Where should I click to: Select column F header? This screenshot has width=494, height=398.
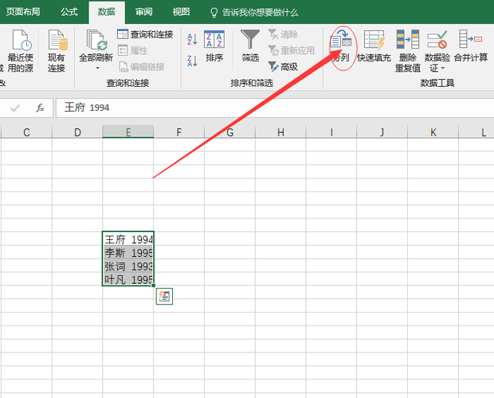(x=179, y=132)
